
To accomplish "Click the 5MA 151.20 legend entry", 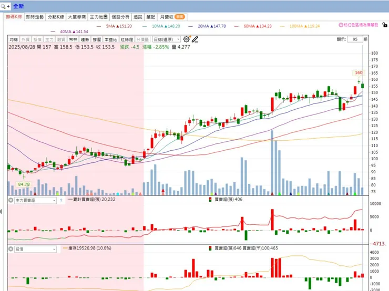I will pyautogui.click(x=115, y=26).
